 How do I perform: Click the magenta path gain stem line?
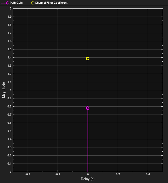(88, 141)
